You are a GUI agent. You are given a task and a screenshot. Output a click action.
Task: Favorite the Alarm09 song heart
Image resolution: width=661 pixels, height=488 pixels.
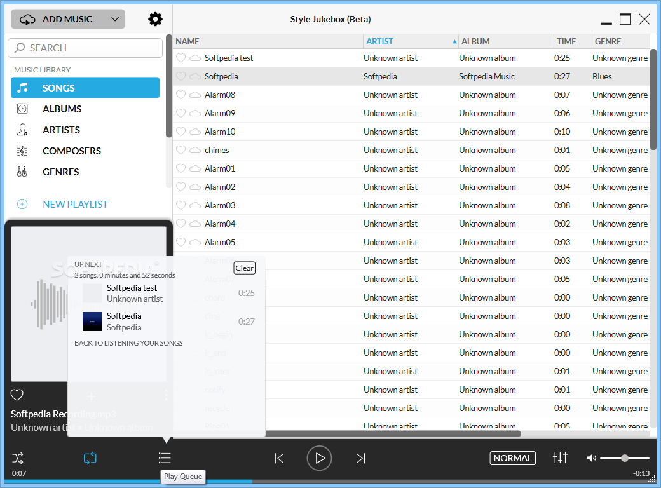[x=181, y=113]
